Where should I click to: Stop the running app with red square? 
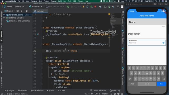pyautogui.click(x=95, y=7)
